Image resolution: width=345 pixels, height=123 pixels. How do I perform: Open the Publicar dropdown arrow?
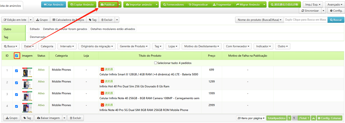[120, 5]
